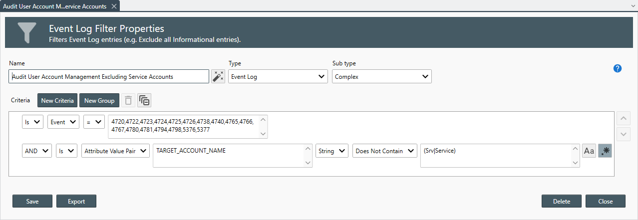Click into the Name text field
Image resolution: width=638 pixels, height=220 pixels.
coord(109,76)
